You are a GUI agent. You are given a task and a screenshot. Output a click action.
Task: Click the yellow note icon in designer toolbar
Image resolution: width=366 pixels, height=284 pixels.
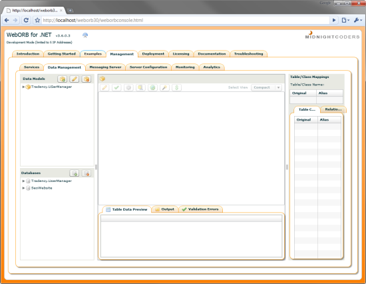(x=140, y=87)
